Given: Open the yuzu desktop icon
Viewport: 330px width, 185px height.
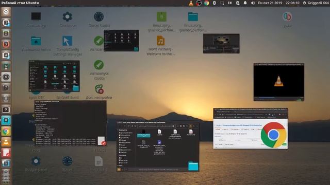Looking at the screenshot, I should (x=287, y=20).
